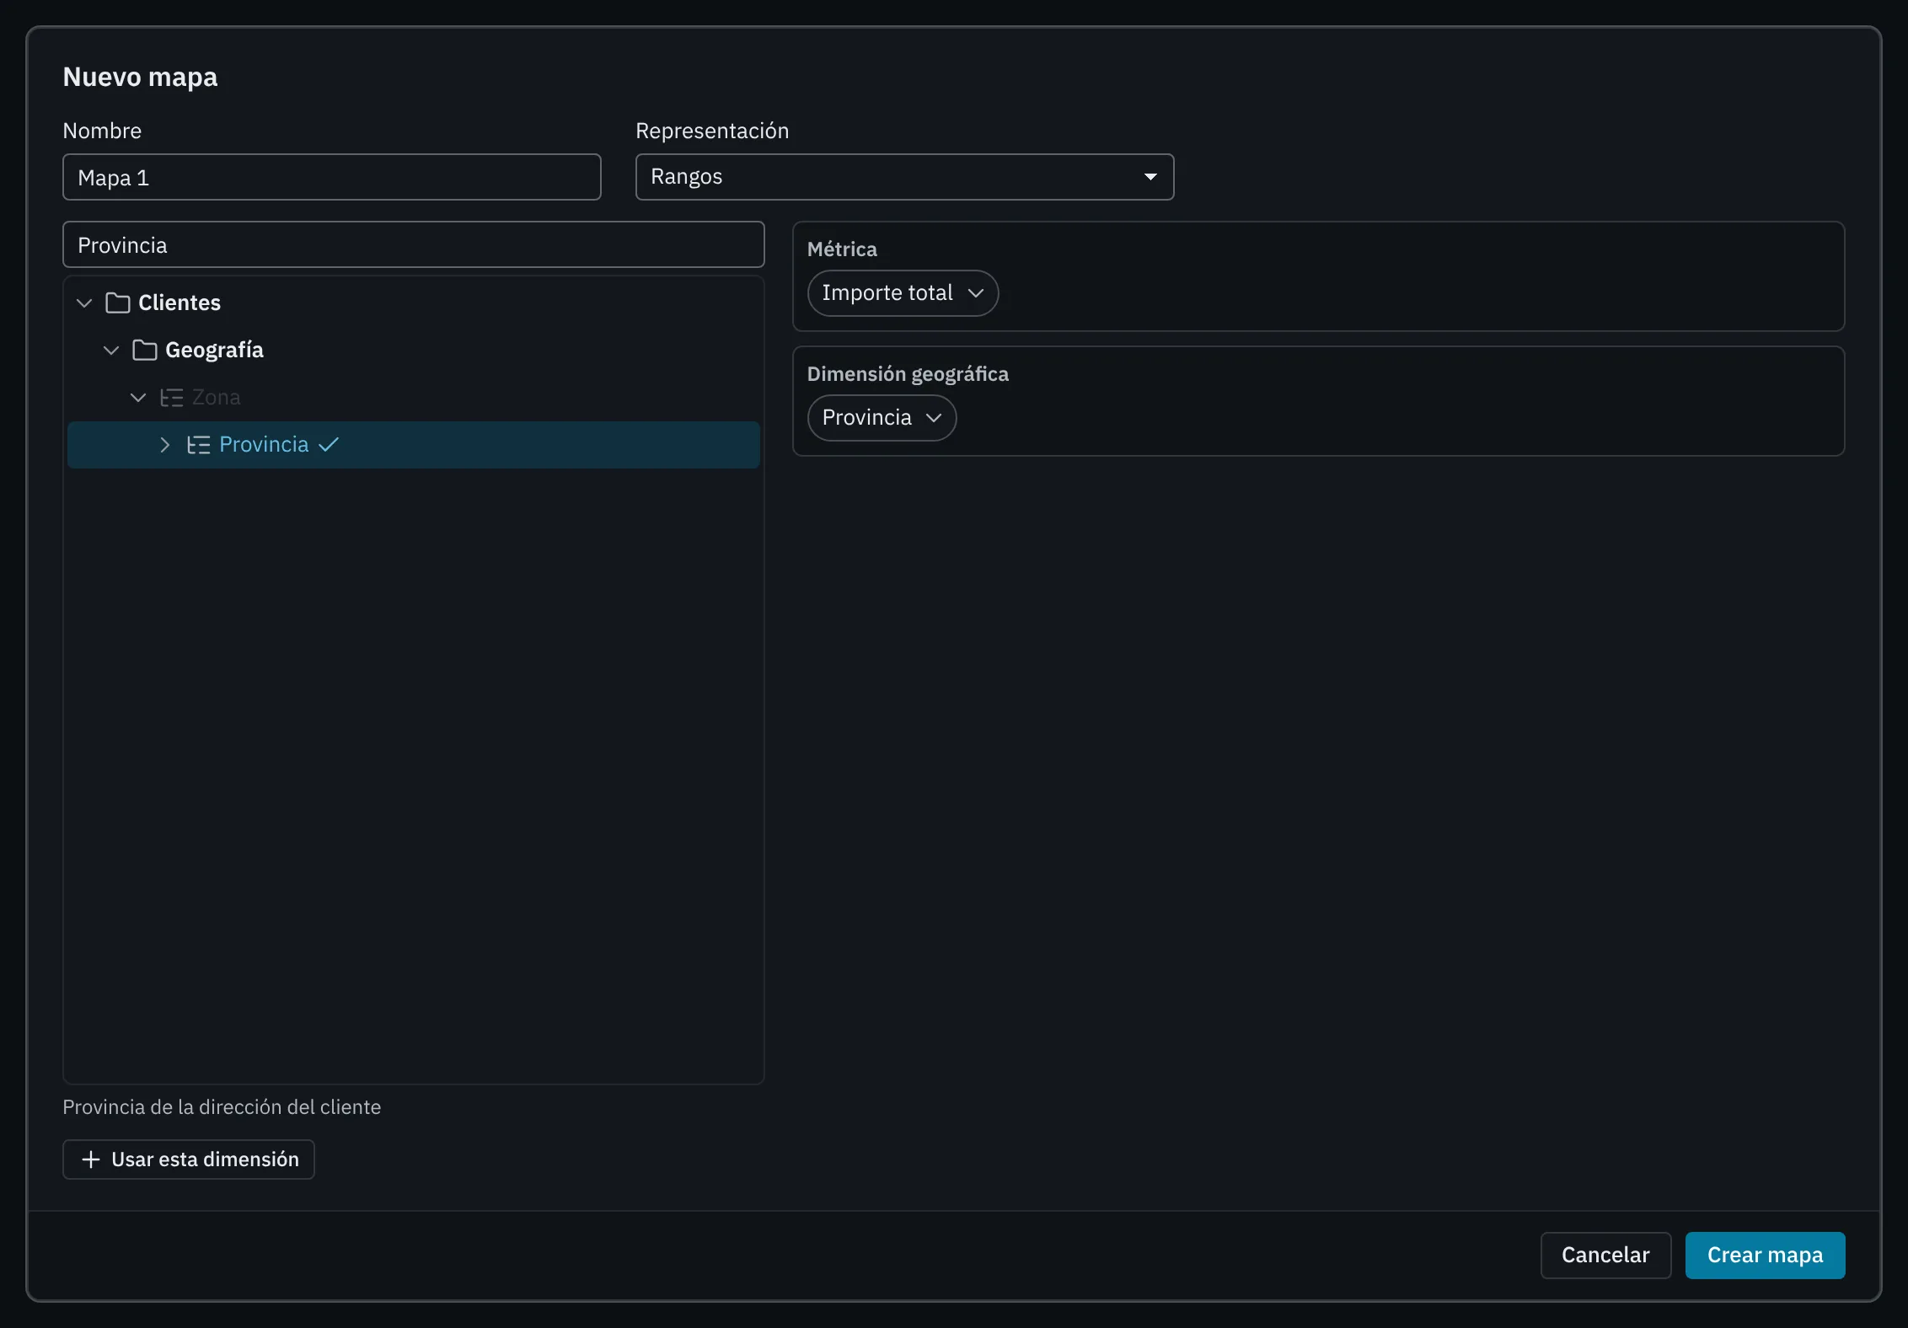Click the Crear mapa button

(x=1765, y=1256)
